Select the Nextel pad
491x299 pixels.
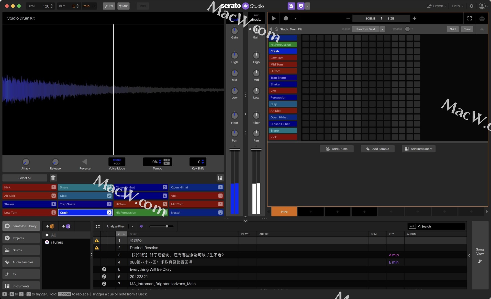click(x=196, y=213)
